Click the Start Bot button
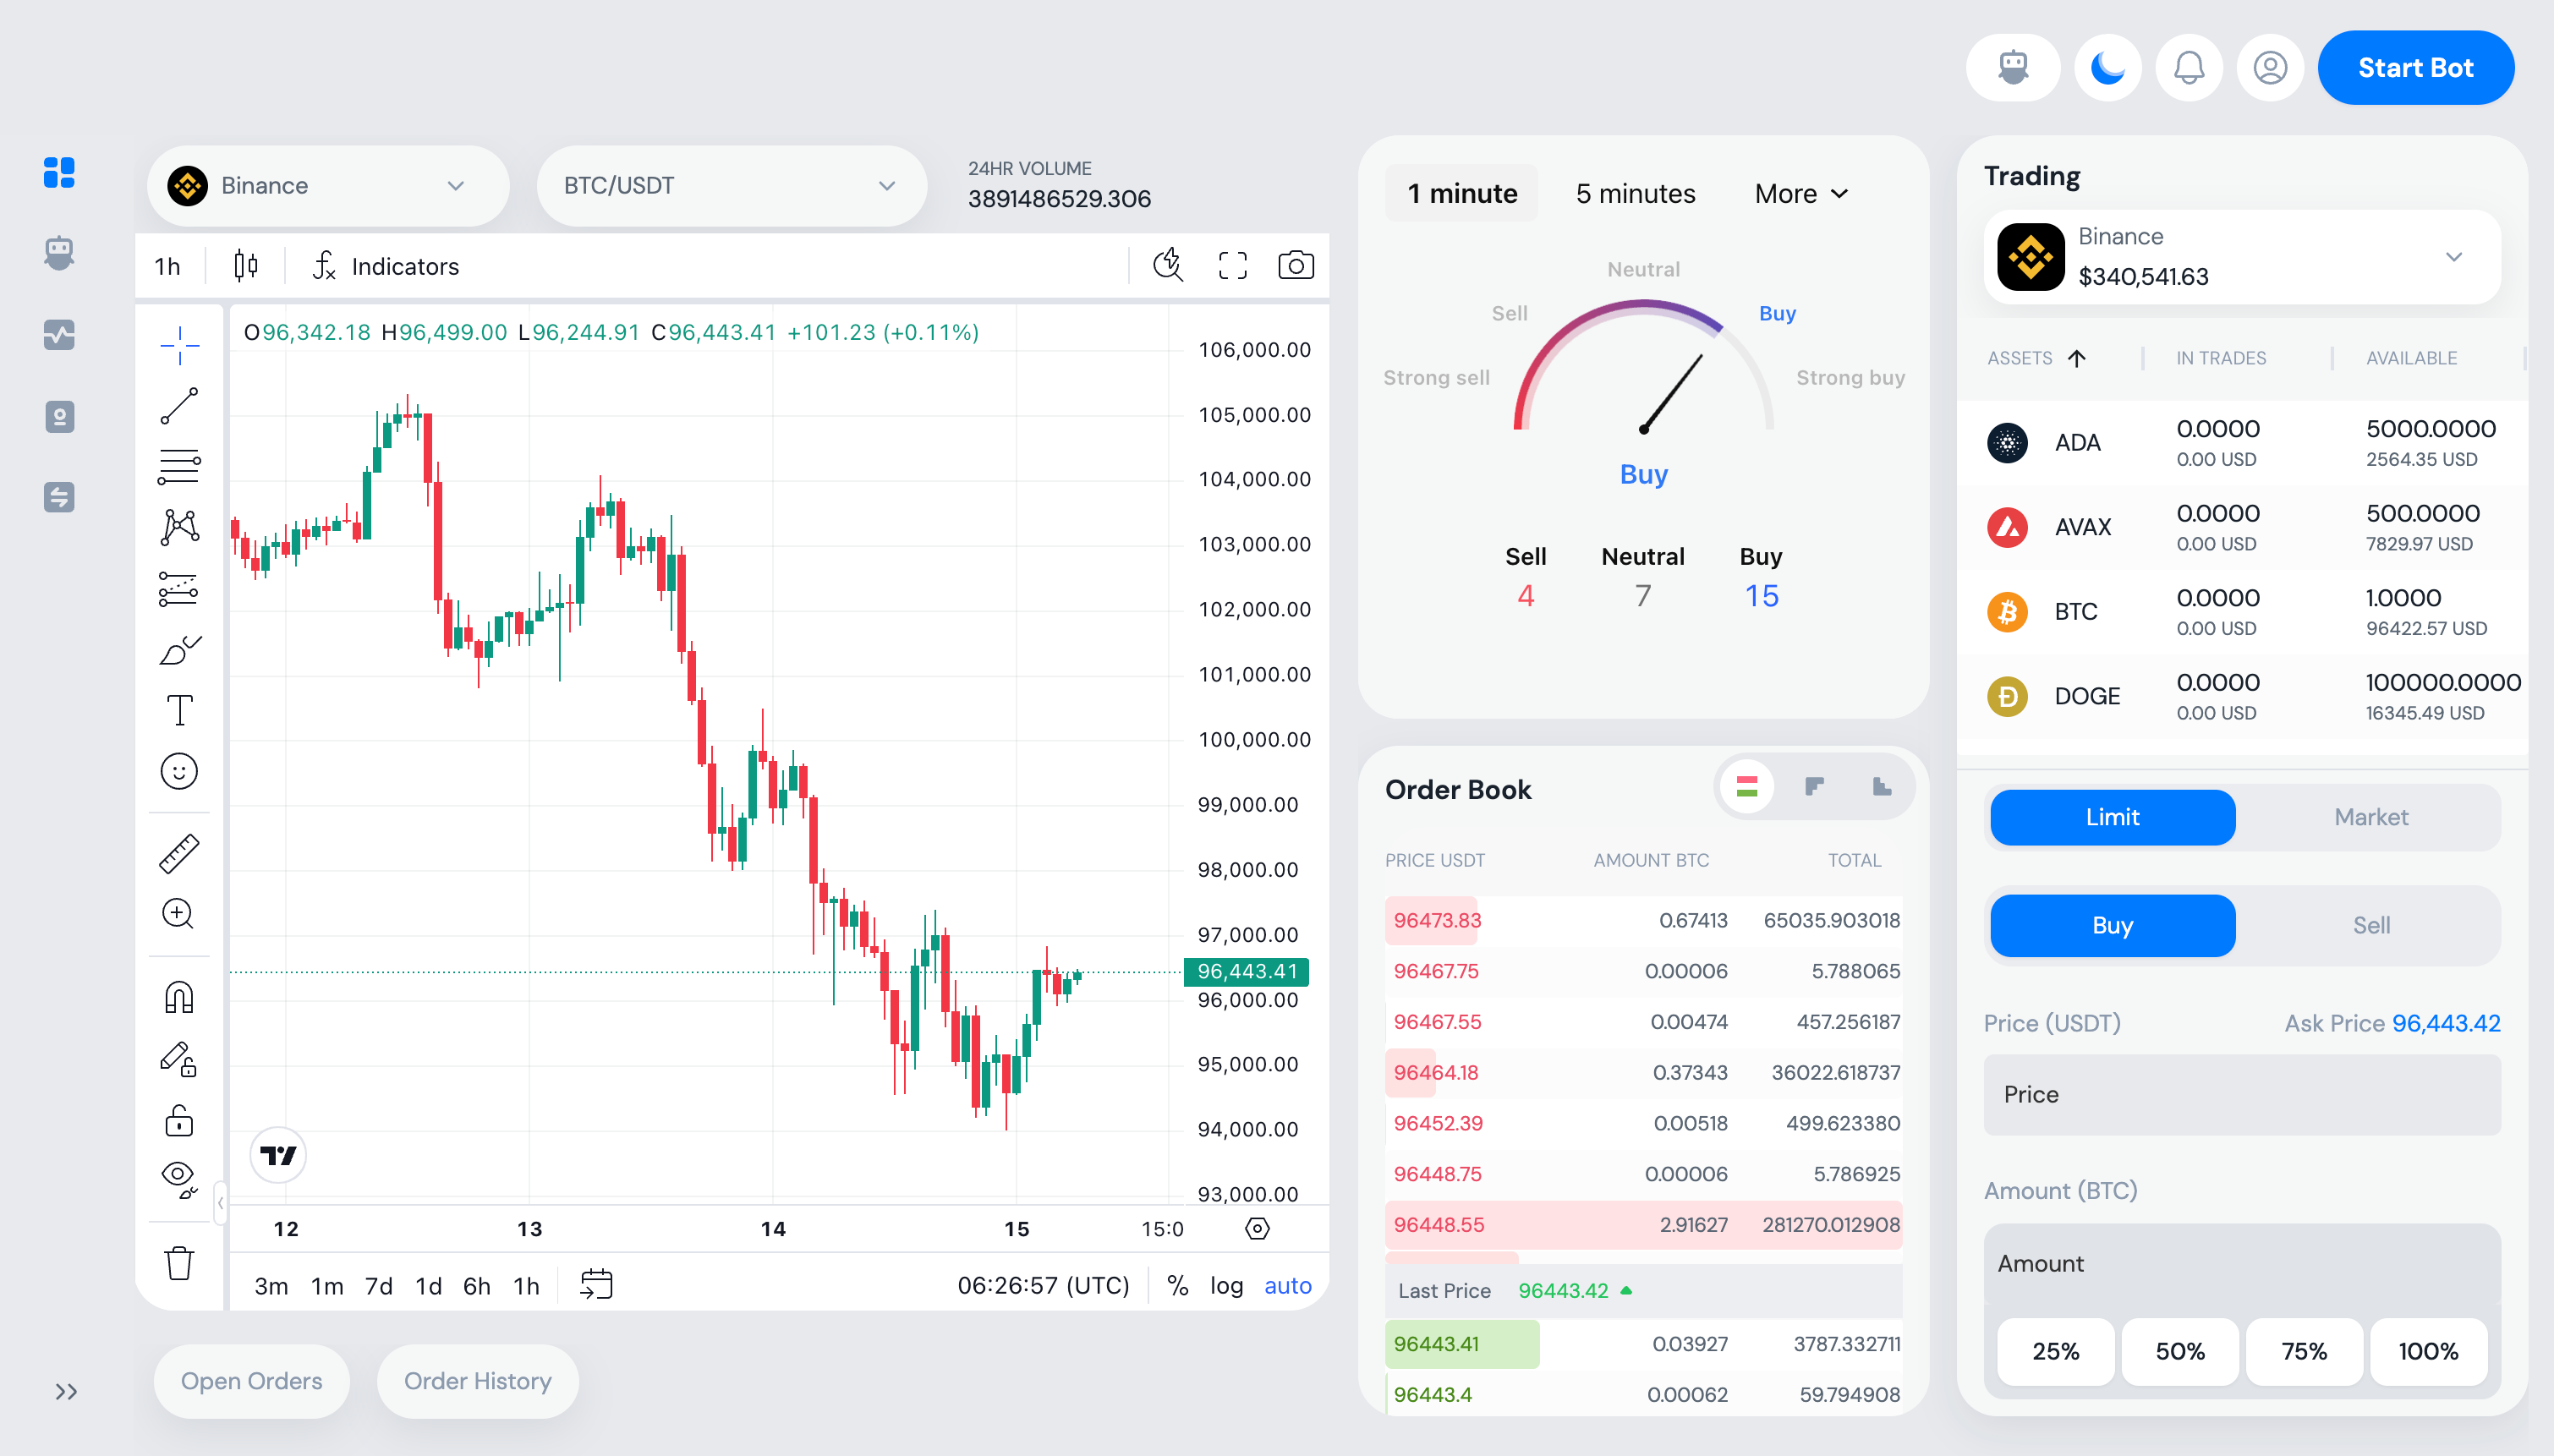 [x=2415, y=68]
